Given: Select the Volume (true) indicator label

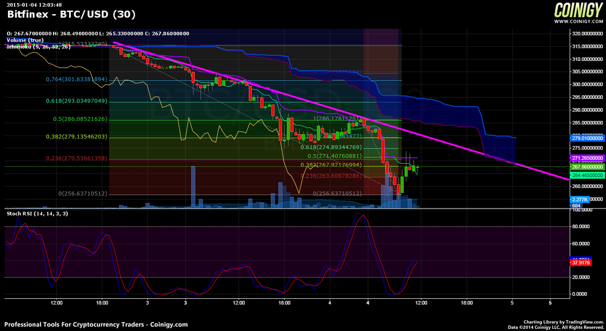Looking at the screenshot, I should pos(25,40).
